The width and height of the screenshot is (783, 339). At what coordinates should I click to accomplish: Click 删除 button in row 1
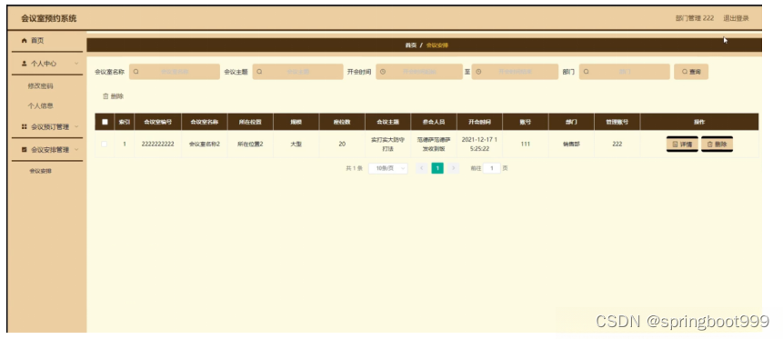pos(717,145)
